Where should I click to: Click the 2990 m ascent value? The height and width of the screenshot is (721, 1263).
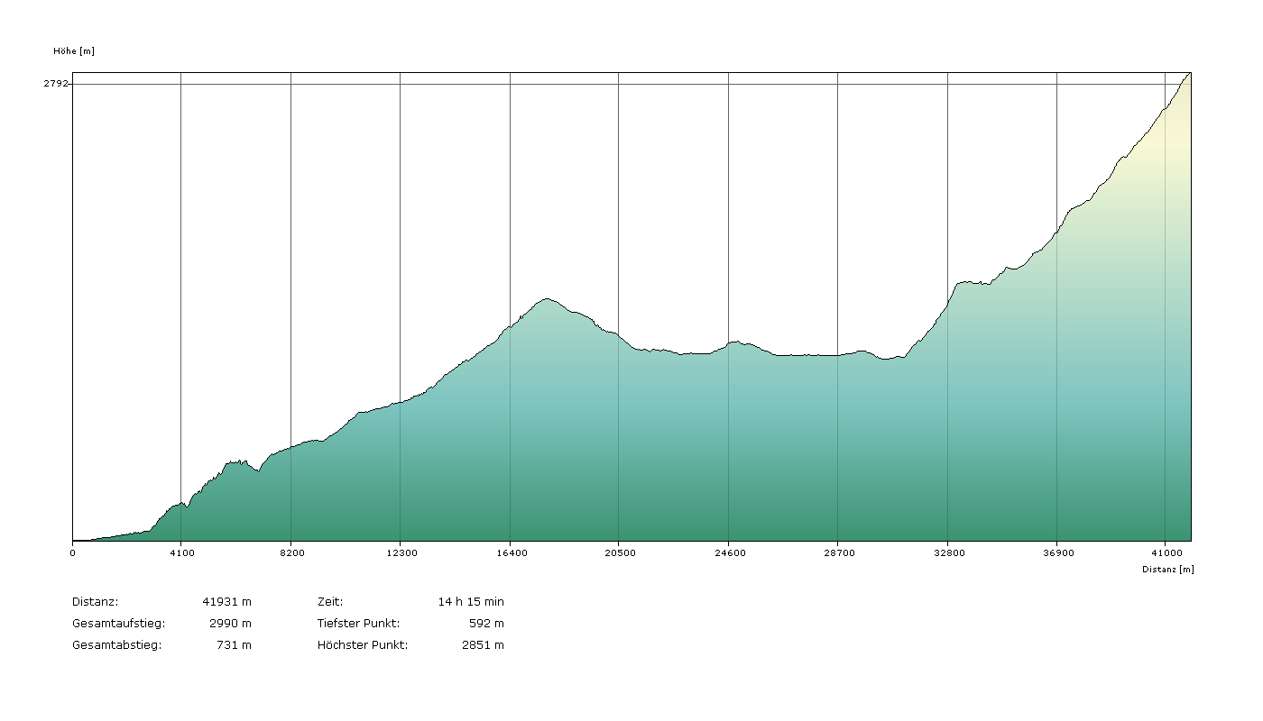coord(231,624)
